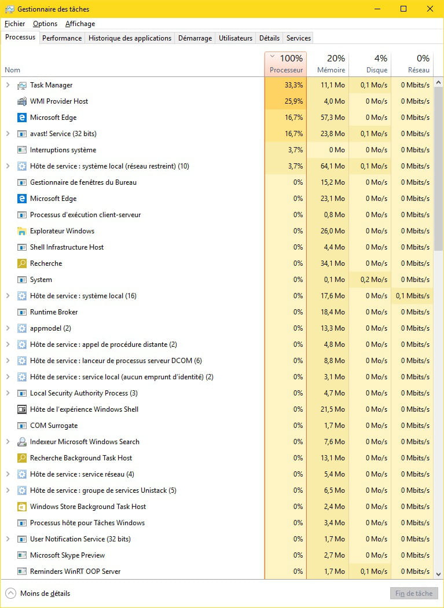Click the Windows Store Background Task Host icon
444x608 pixels.
pyautogui.click(x=22, y=507)
